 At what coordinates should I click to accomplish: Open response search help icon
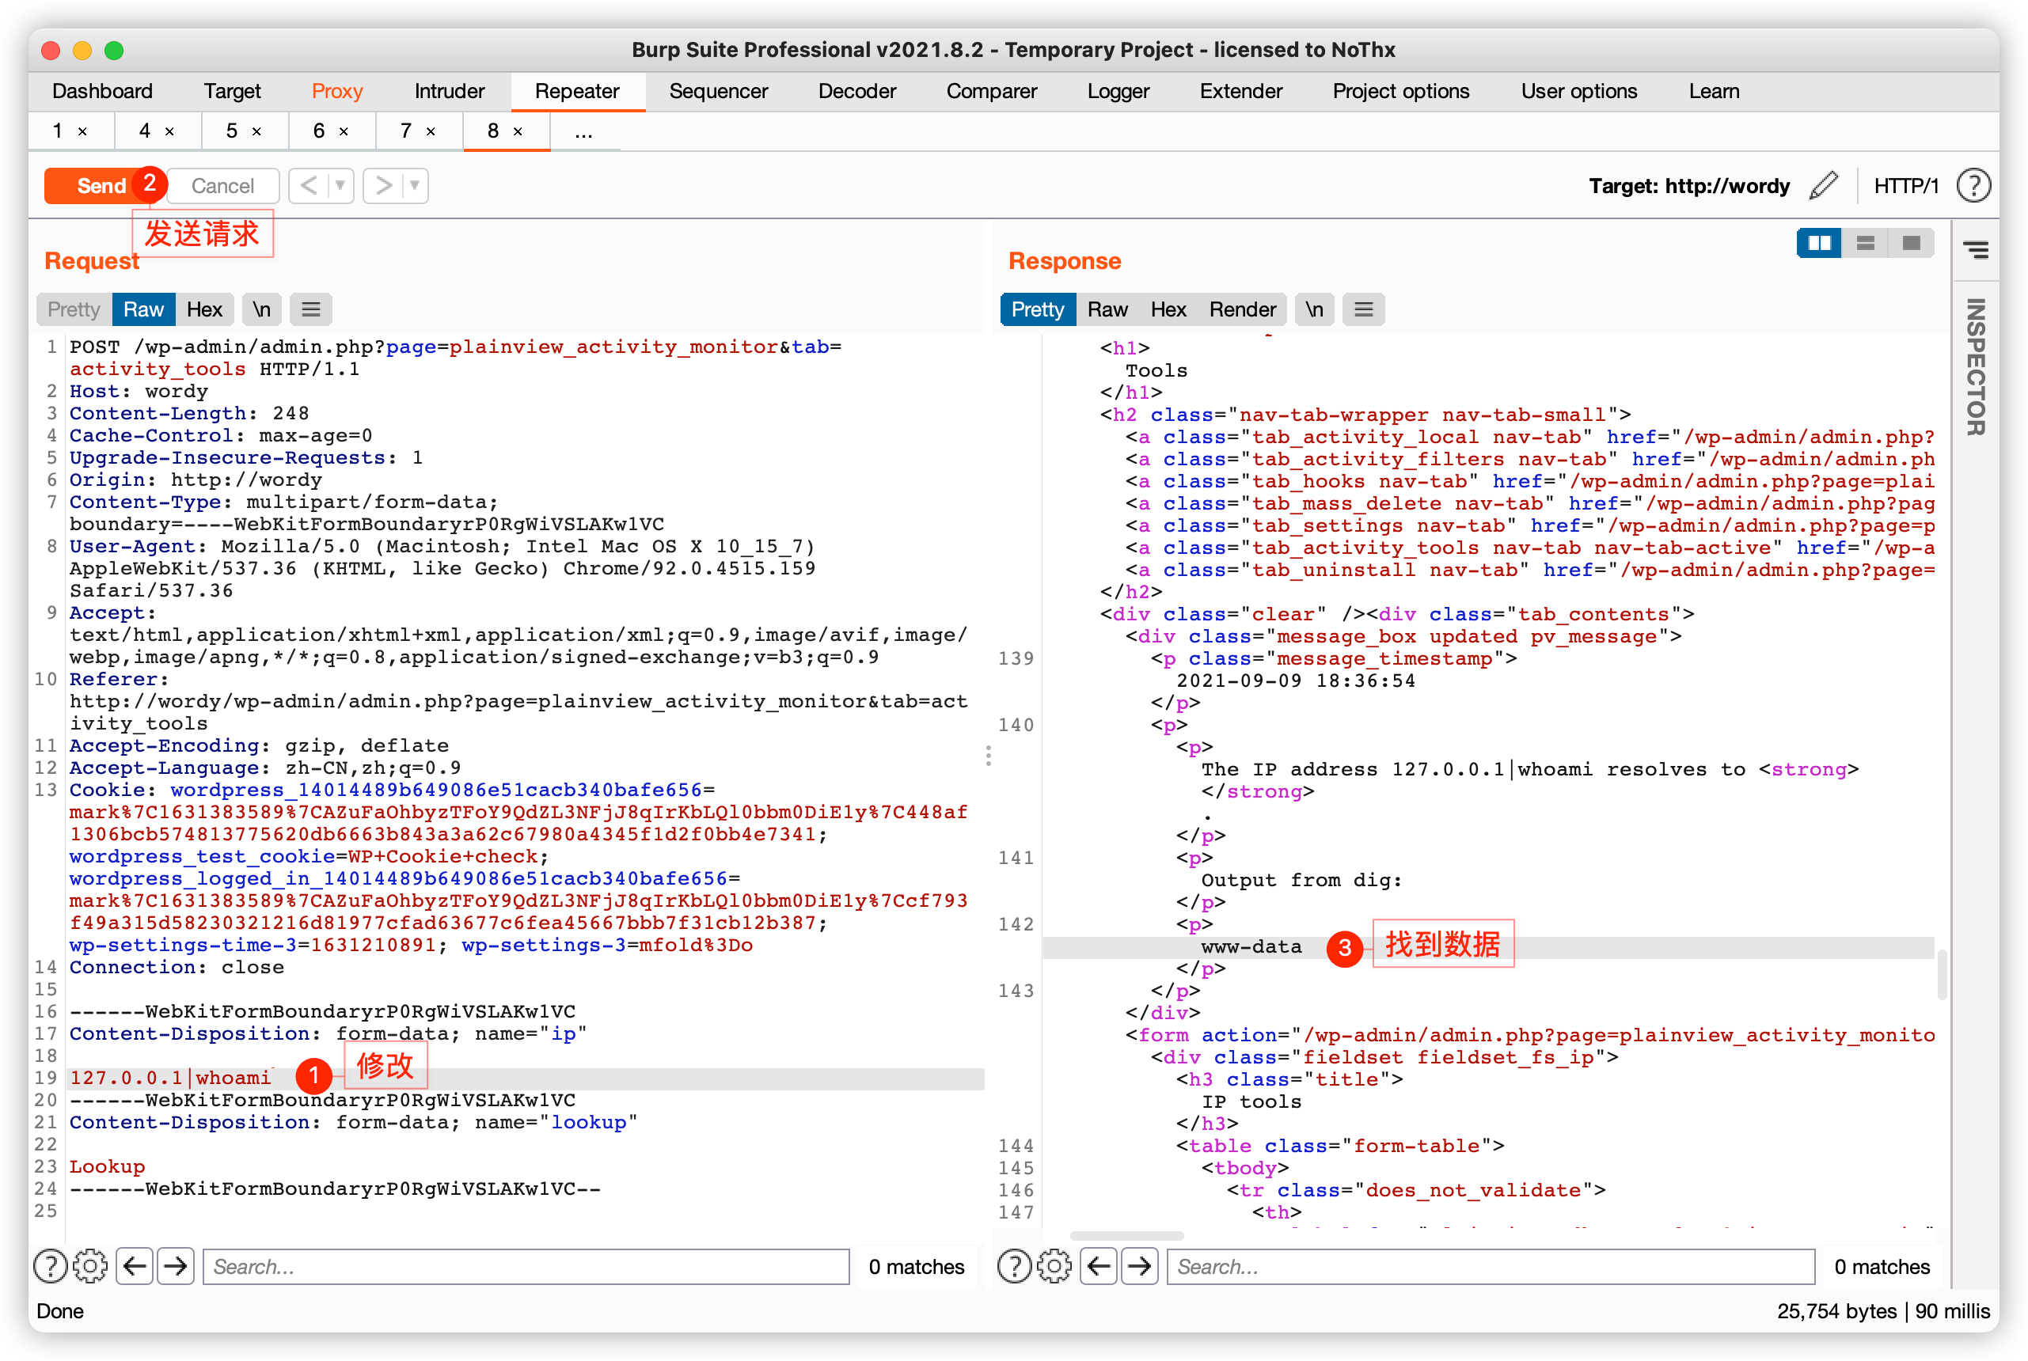coord(1014,1266)
